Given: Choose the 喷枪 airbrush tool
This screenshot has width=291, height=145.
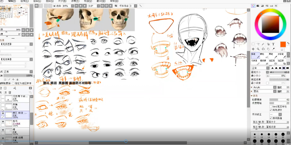Looking at the screenshot, I should (x=264, y=55).
